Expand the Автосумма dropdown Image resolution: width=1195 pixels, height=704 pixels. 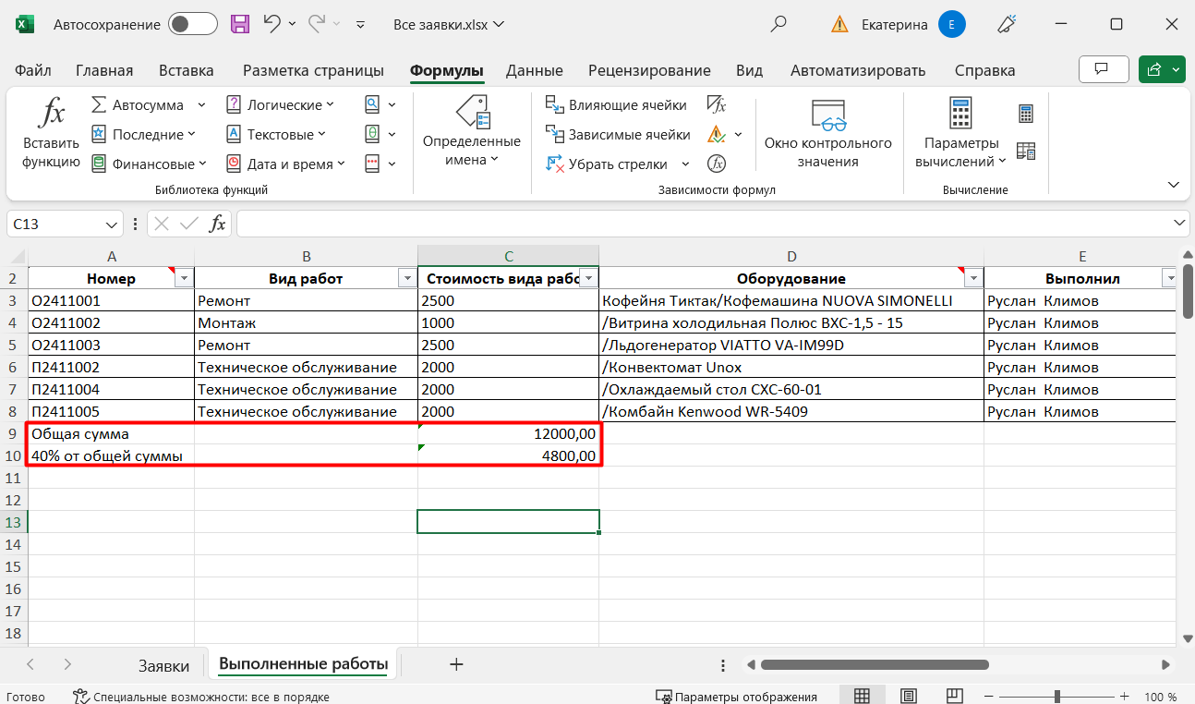(199, 105)
